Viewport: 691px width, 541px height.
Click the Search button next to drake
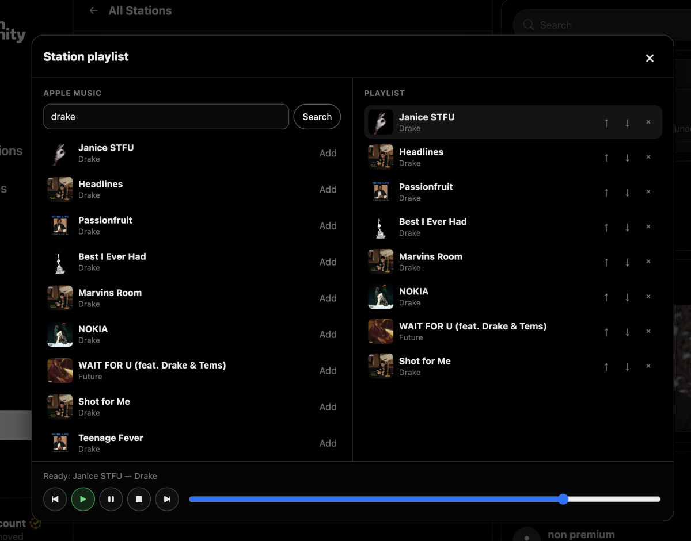[x=317, y=117]
